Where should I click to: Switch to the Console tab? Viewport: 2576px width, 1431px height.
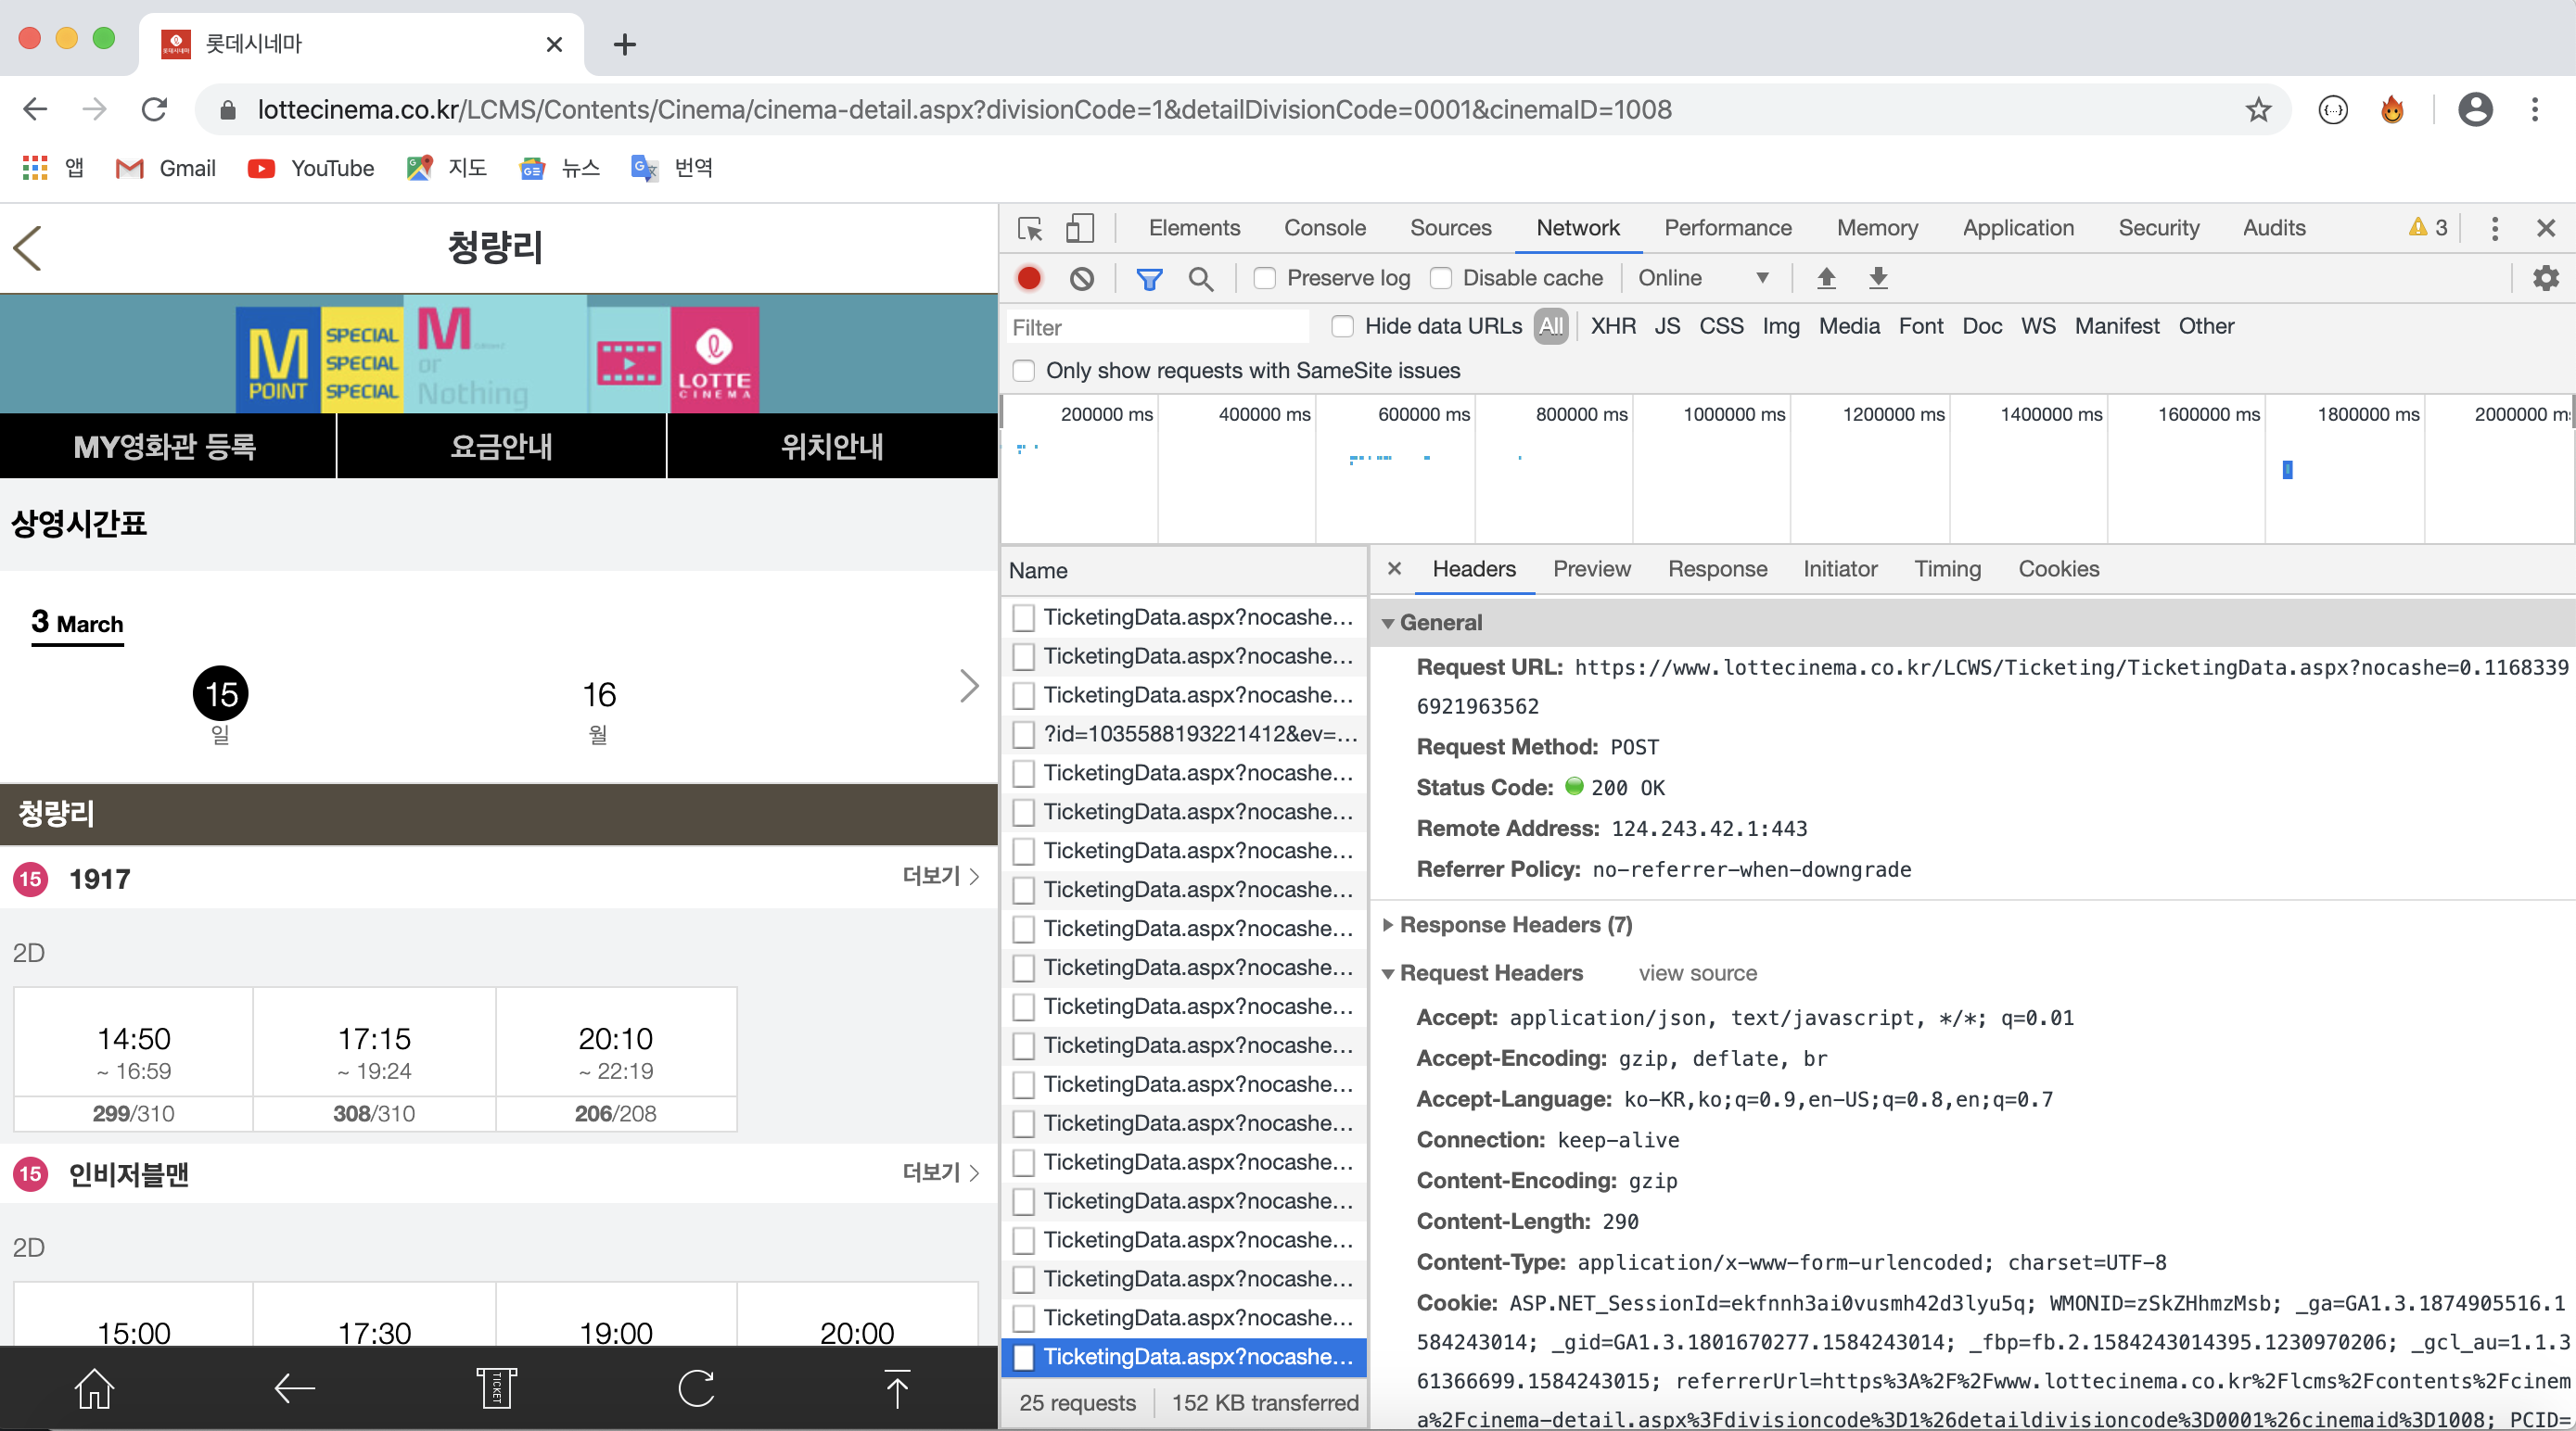(1324, 228)
